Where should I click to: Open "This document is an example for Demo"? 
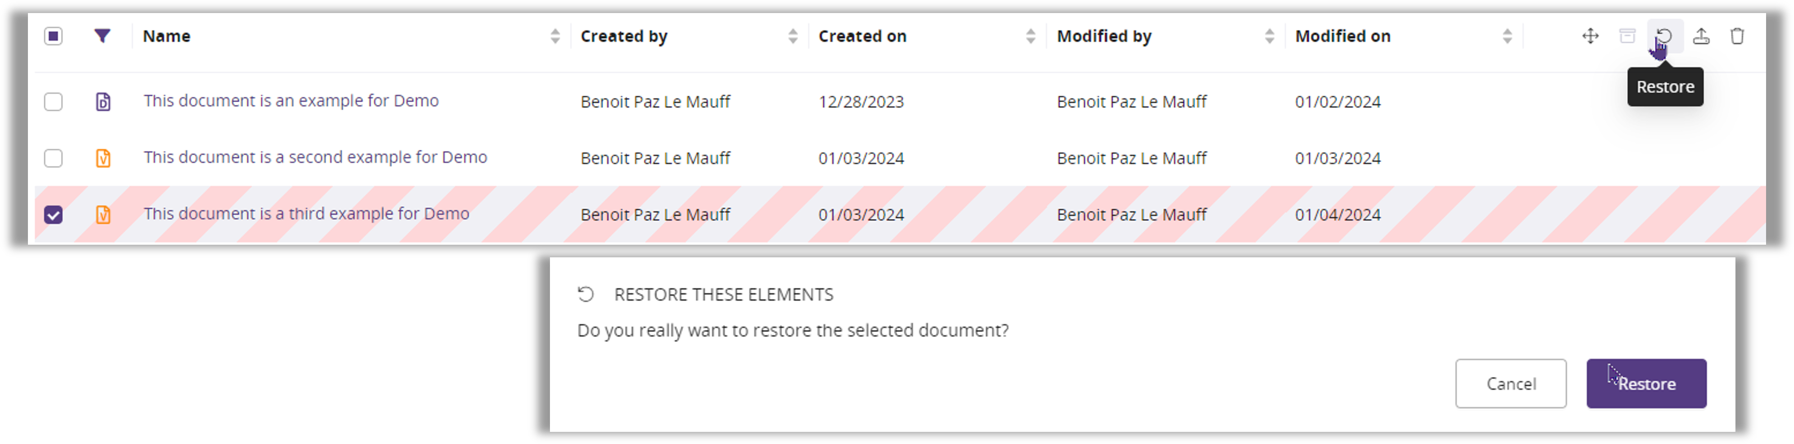(291, 101)
